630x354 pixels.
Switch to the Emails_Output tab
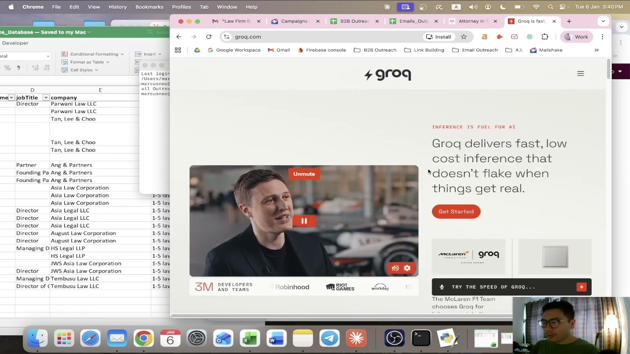[x=413, y=21]
